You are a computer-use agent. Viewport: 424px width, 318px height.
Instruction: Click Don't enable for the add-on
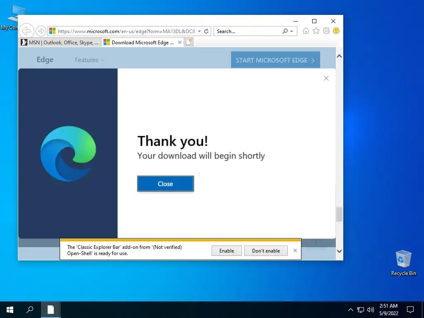click(x=266, y=251)
